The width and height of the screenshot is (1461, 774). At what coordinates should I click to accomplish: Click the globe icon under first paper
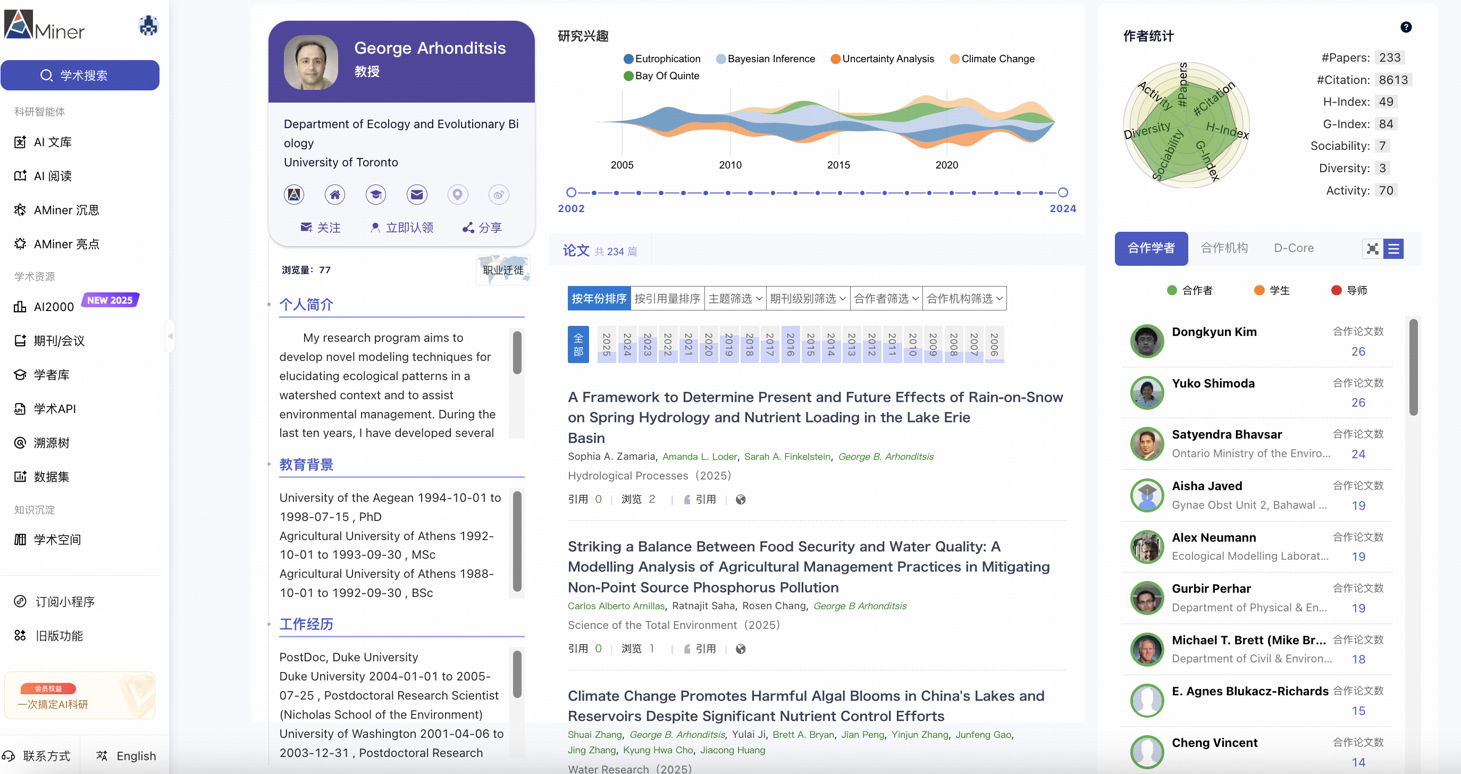coord(740,500)
